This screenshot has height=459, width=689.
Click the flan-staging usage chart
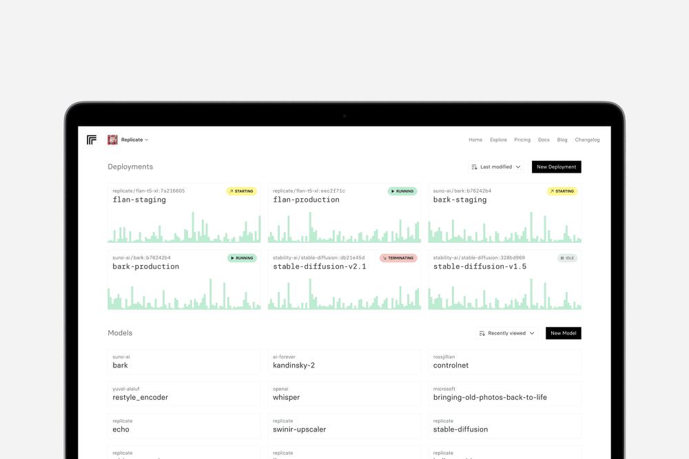point(184,227)
